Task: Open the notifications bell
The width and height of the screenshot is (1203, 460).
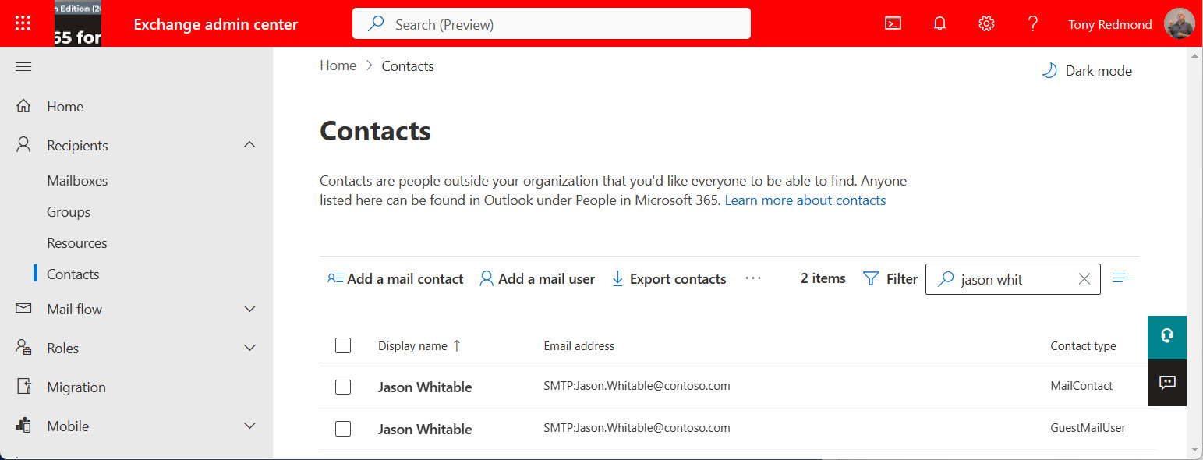Action: [x=939, y=23]
